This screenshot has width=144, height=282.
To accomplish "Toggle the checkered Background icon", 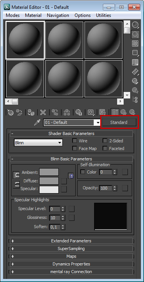I will click(135, 43).
